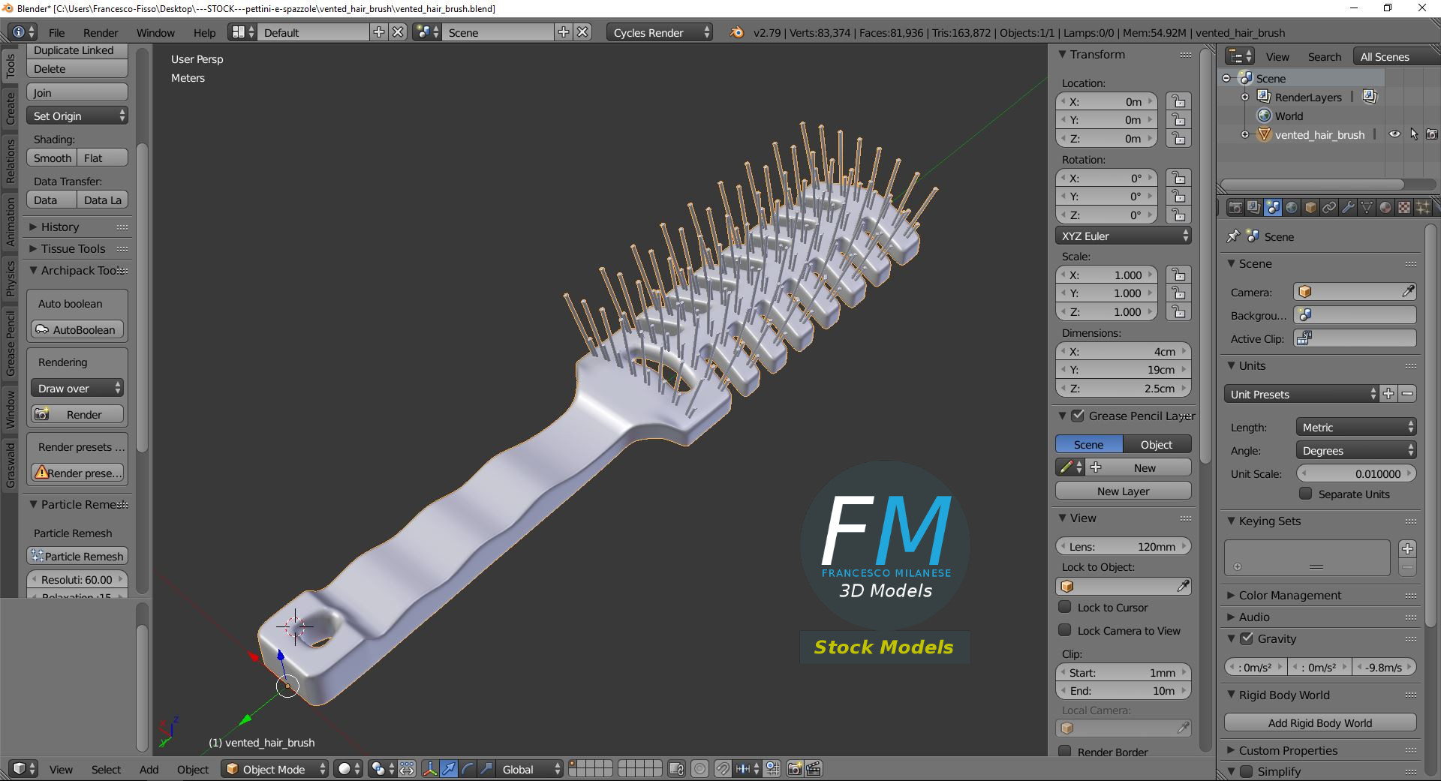Screen dimensions: 1441x781
Task: Lock the Location X axis
Action: pyautogui.click(x=1179, y=101)
